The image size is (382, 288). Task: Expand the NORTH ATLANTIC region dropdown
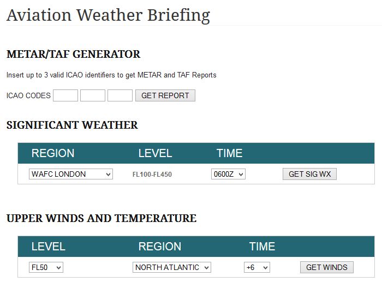point(172,267)
